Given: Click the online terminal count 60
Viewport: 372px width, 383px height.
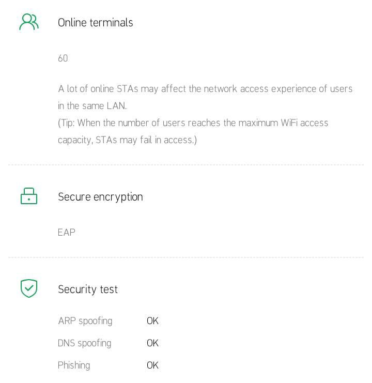Looking at the screenshot, I should tap(63, 58).
